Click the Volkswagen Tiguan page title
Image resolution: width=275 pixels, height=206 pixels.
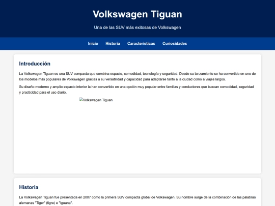pos(137,14)
